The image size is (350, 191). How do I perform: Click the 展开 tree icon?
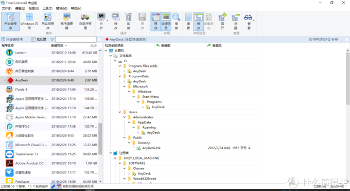(222, 17)
